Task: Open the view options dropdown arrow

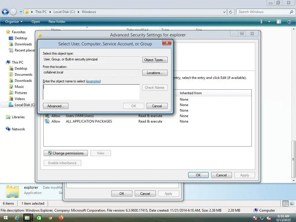Action: [269, 22]
